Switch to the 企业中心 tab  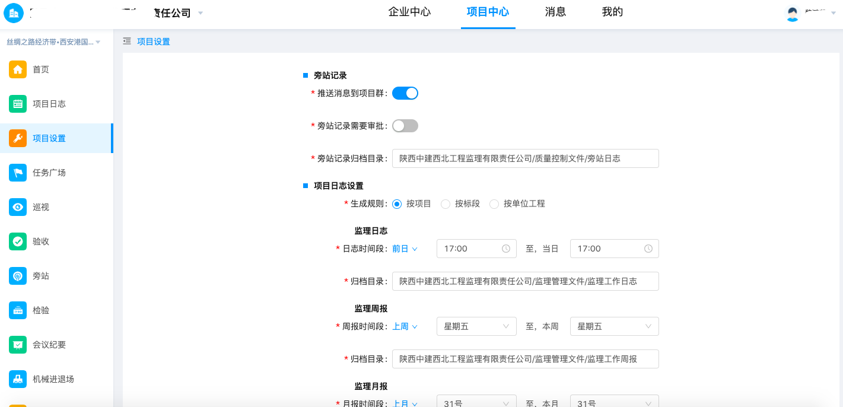click(409, 12)
